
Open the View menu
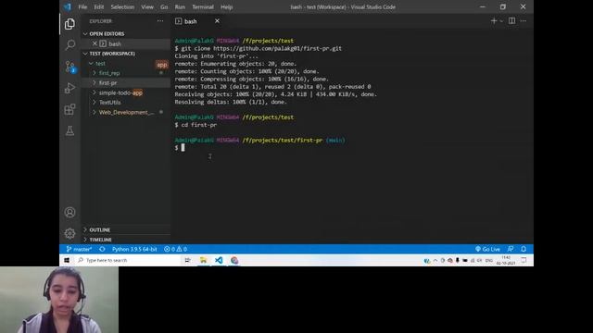(x=147, y=6)
